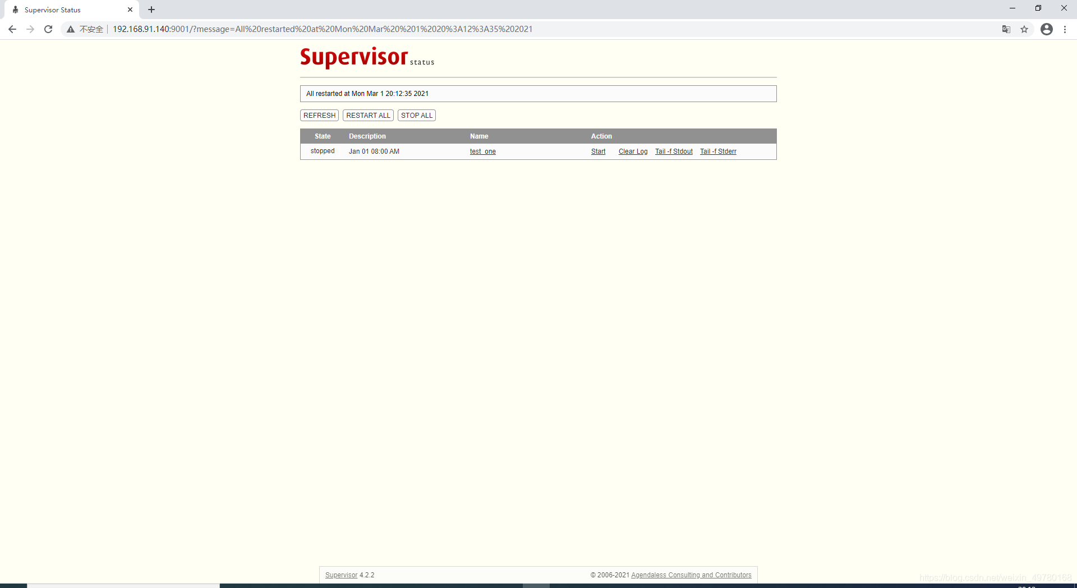Click the State column header
This screenshot has height=588, width=1077.
(323, 136)
